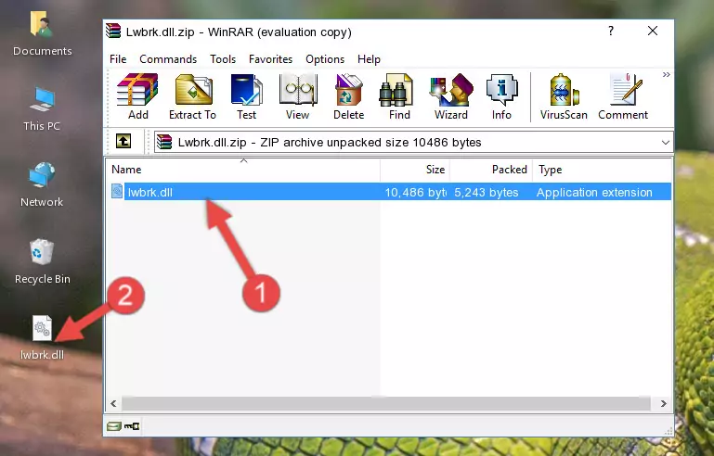714x456 pixels.
Task: Open the View tool
Action: 298,96
